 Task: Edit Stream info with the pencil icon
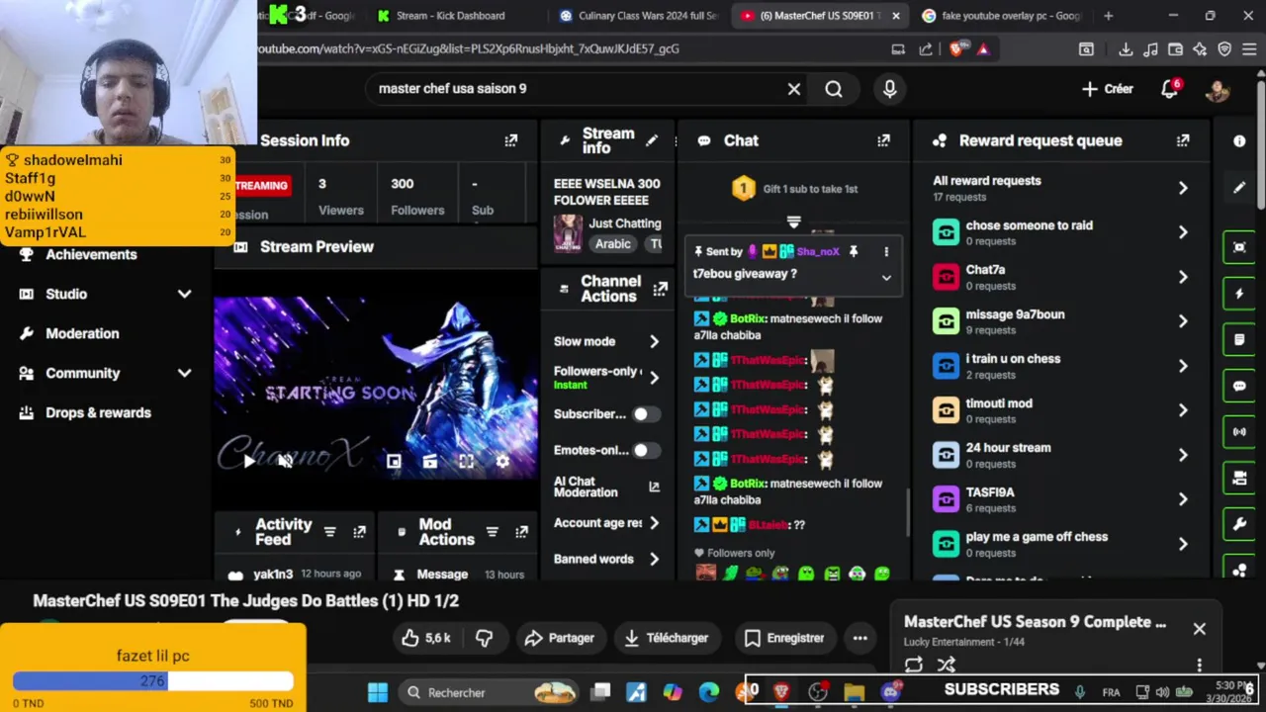click(x=652, y=140)
